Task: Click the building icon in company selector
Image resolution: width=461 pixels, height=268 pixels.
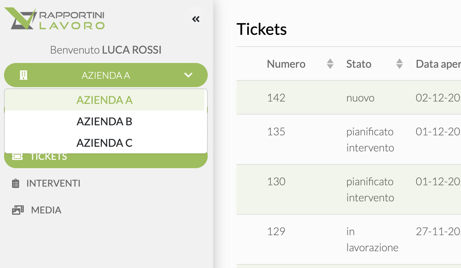Action: click(x=23, y=75)
